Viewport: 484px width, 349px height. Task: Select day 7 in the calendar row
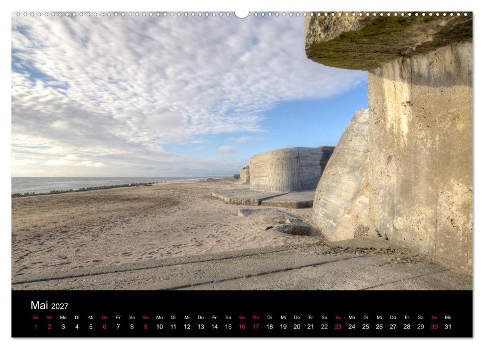pyautogui.click(x=118, y=327)
